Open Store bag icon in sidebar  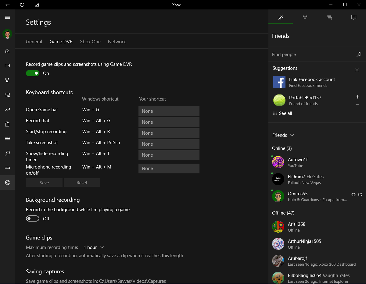(x=7, y=124)
